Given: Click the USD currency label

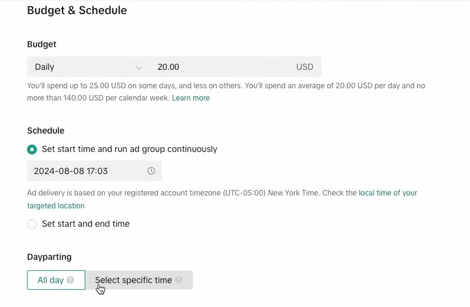Looking at the screenshot, I should pyautogui.click(x=304, y=67).
